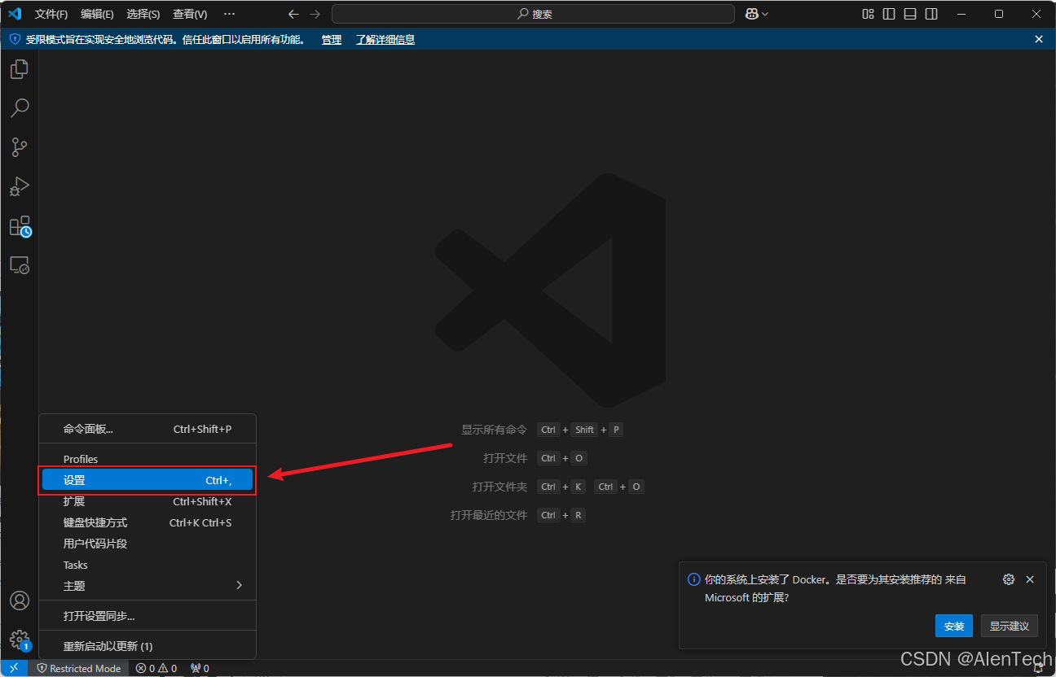Click Restricted Mode in status bar
This screenshot has height=677, width=1056.
[79, 668]
